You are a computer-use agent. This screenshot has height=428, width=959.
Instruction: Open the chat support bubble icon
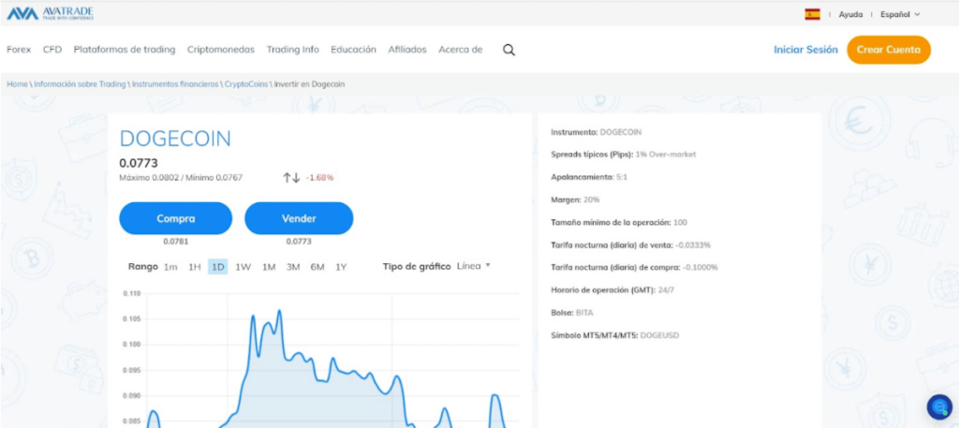click(939, 406)
